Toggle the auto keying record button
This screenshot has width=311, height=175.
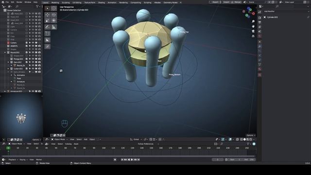tap(115, 159)
